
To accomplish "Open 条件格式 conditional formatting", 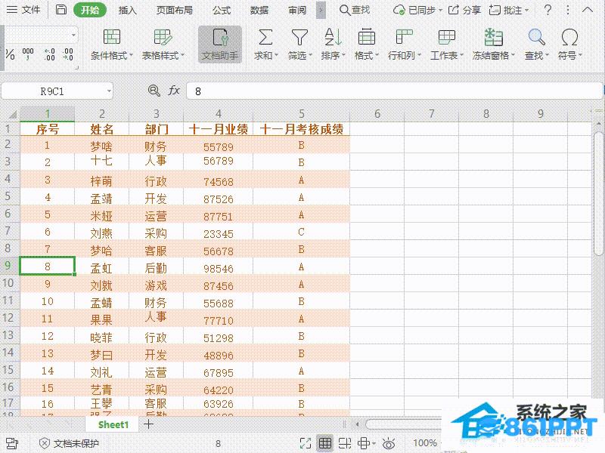I will (111, 45).
